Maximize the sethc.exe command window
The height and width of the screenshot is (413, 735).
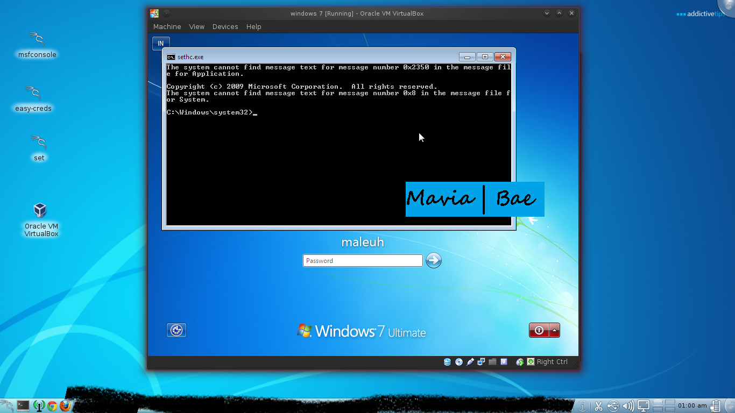click(485, 56)
